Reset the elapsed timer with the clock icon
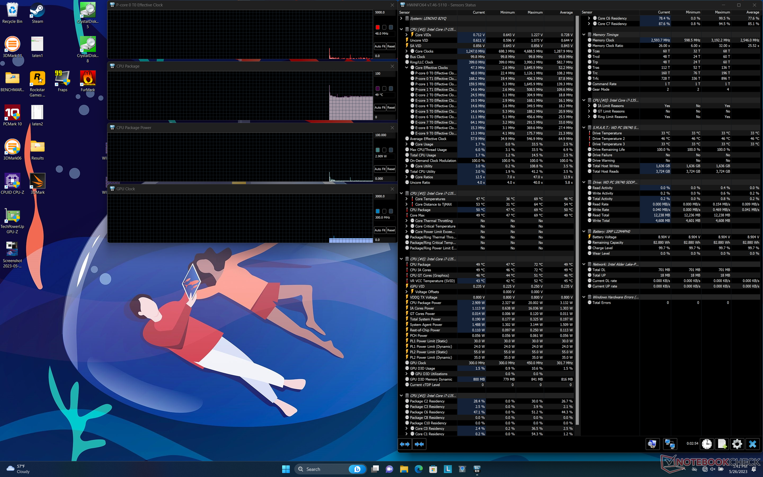Image resolution: width=763 pixels, height=477 pixels. tap(707, 444)
